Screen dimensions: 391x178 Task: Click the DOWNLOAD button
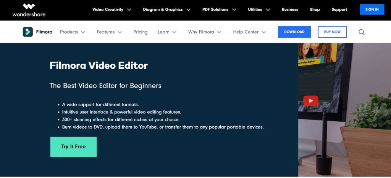[x=294, y=32]
